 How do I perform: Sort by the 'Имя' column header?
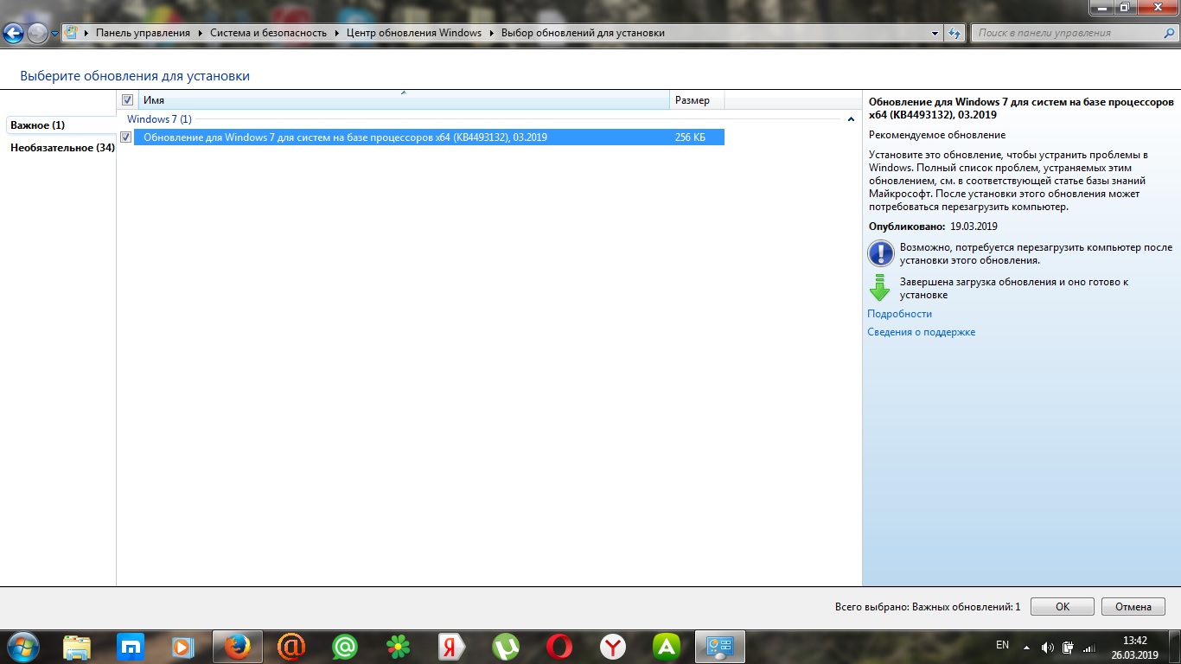(404, 100)
